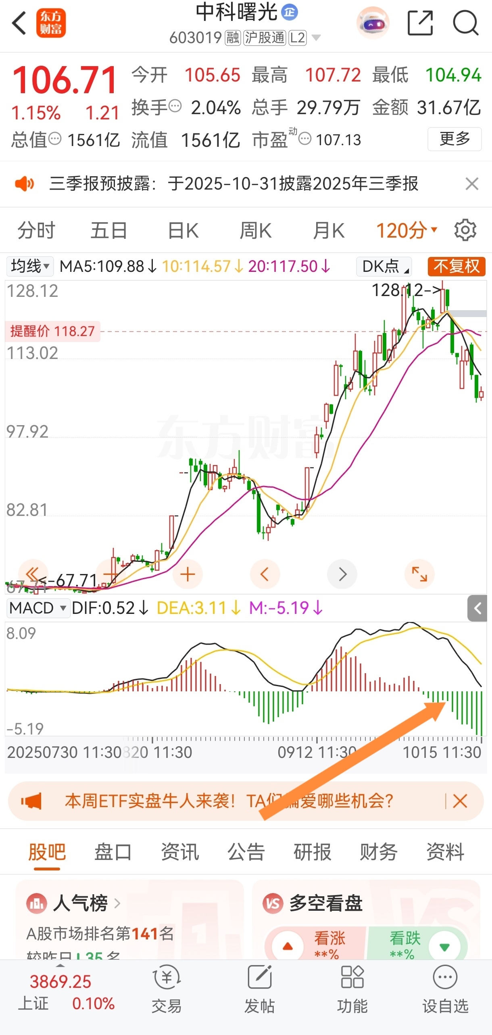492x1035 pixels.
Task: Switch to 五日 chart tab
Action: pos(109,231)
